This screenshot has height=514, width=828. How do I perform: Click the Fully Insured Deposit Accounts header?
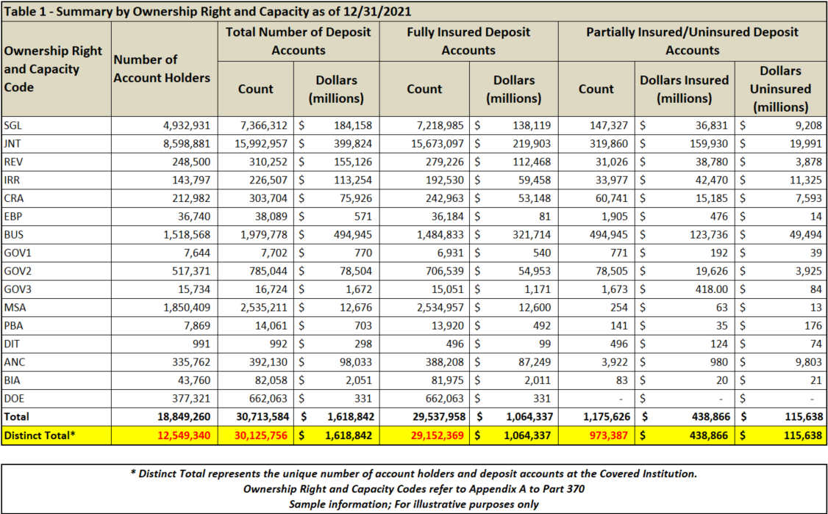(x=468, y=41)
